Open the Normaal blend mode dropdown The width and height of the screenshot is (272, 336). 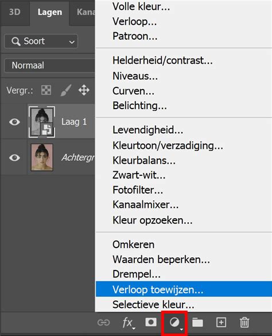click(x=50, y=65)
